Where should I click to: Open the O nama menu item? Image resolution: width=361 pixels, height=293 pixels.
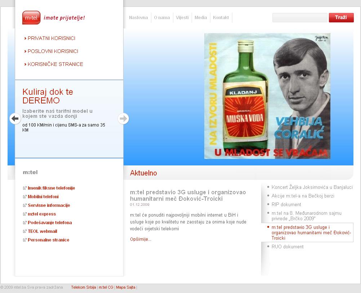pyautogui.click(x=162, y=18)
